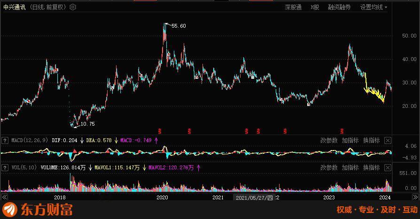420x219 pixels.
Task: Click the VOLUME:126.814万 value
Action: (63, 168)
